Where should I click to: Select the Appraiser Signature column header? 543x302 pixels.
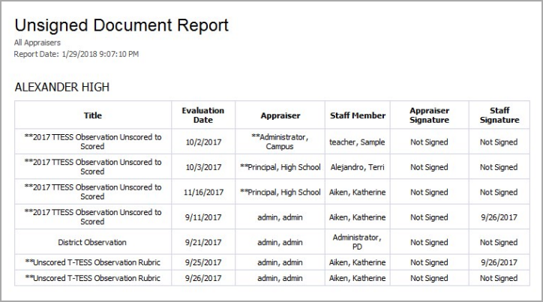coord(430,115)
